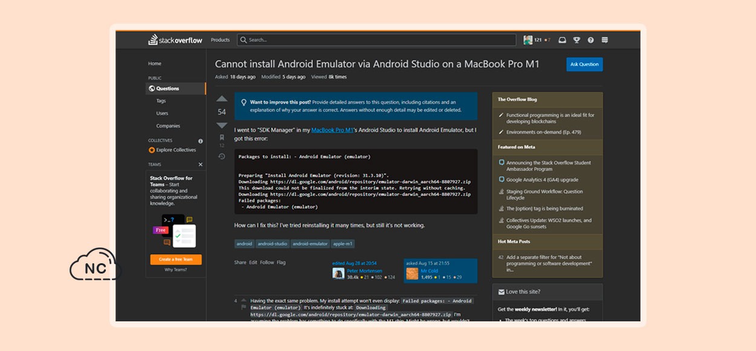
Task: Click Mr Cold's avatar
Action: pos(412,274)
